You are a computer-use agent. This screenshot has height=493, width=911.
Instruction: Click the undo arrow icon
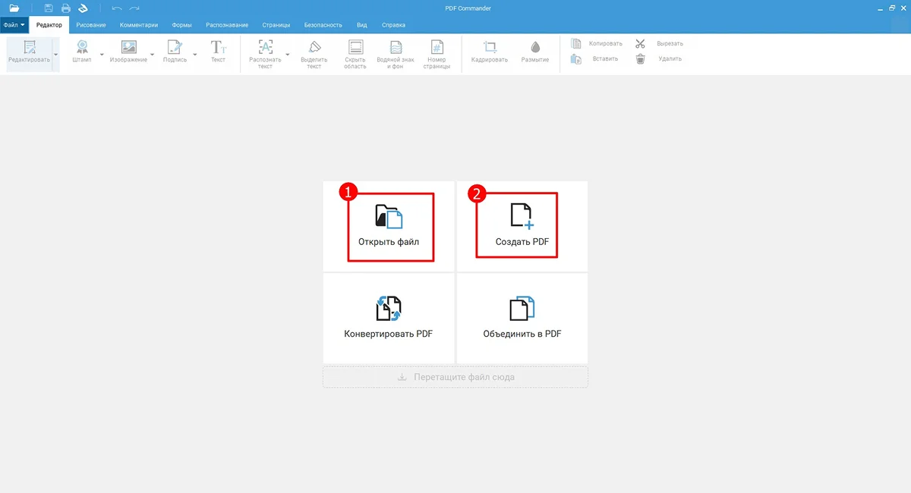[116, 8]
